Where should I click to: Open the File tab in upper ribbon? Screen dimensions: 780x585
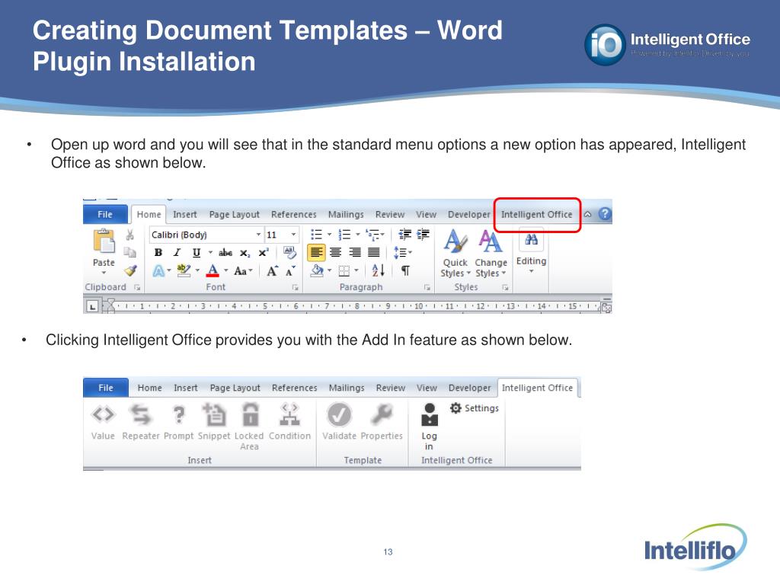point(105,214)
